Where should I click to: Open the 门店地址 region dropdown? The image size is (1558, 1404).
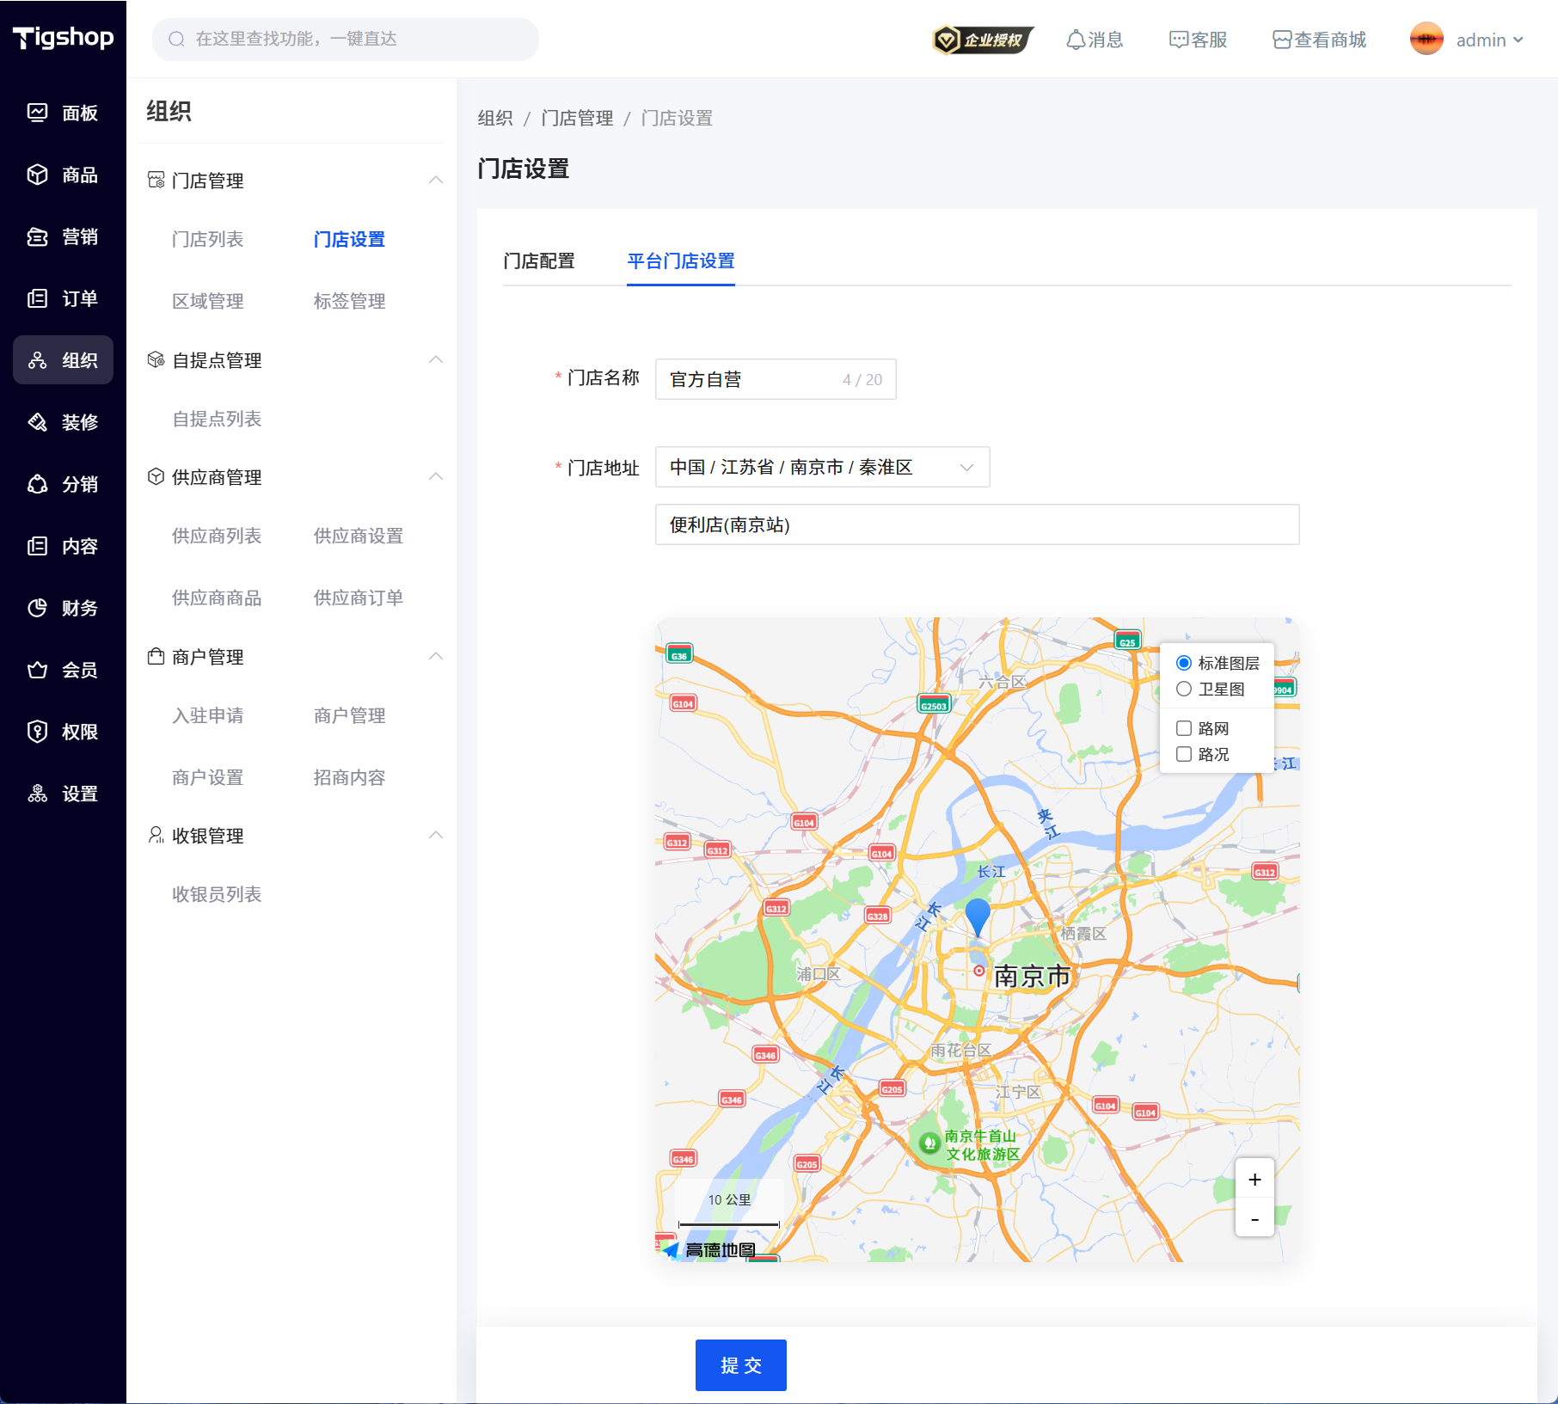tap(821, 467)
